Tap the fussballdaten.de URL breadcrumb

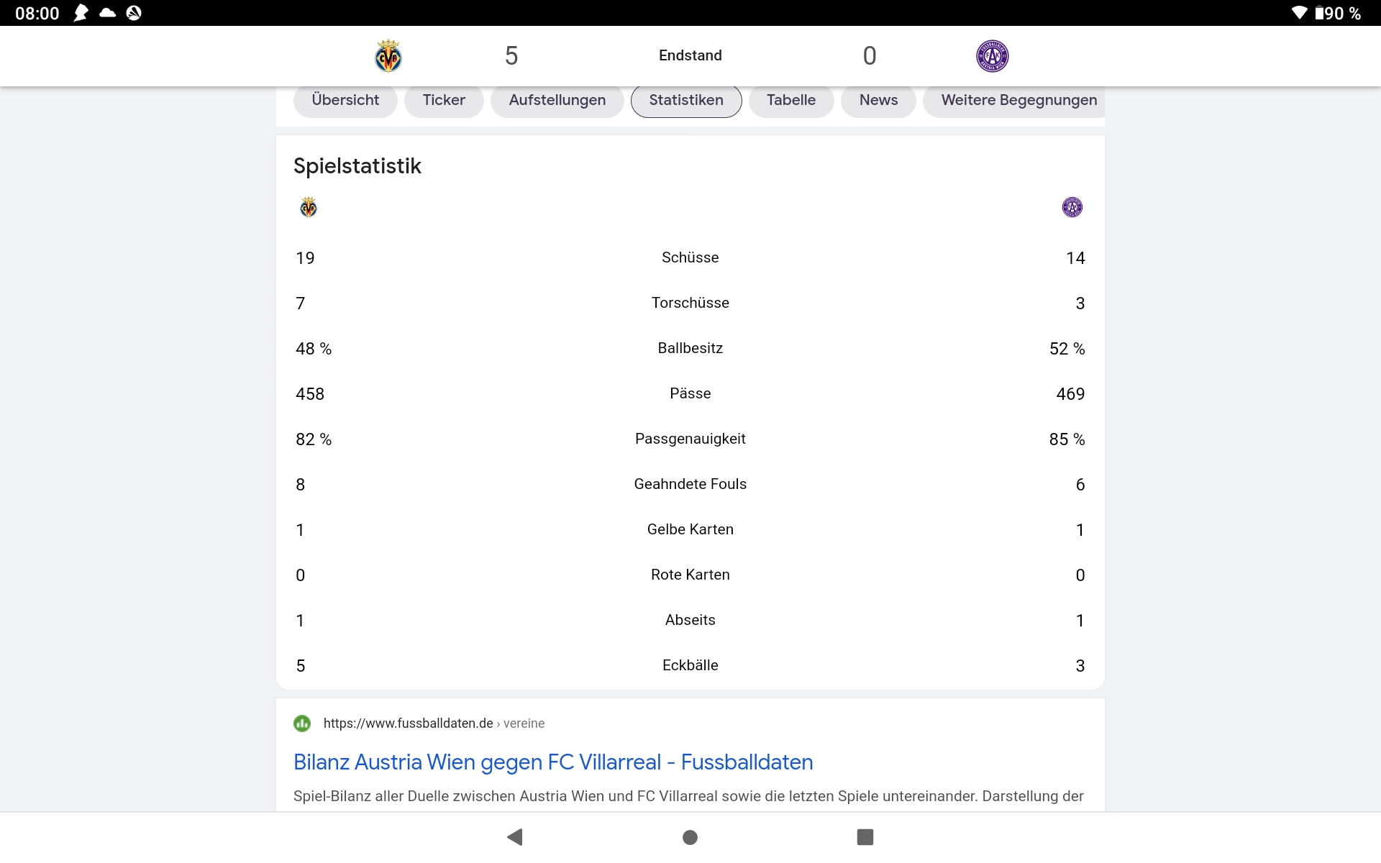point(434,723)
